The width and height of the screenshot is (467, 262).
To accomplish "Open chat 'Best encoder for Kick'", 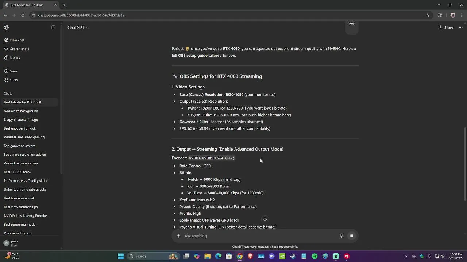I will 29,128.
